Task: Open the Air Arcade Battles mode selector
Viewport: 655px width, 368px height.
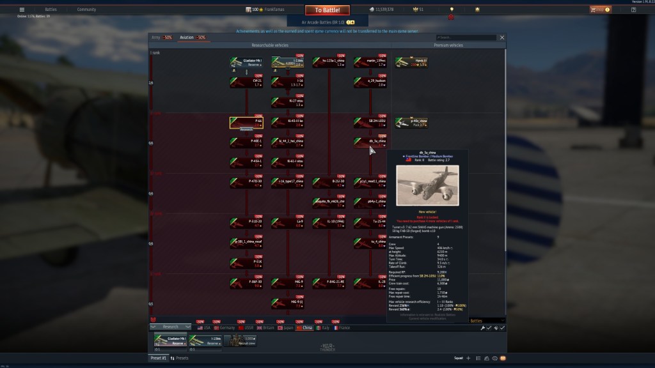Action: pos(327,22)
